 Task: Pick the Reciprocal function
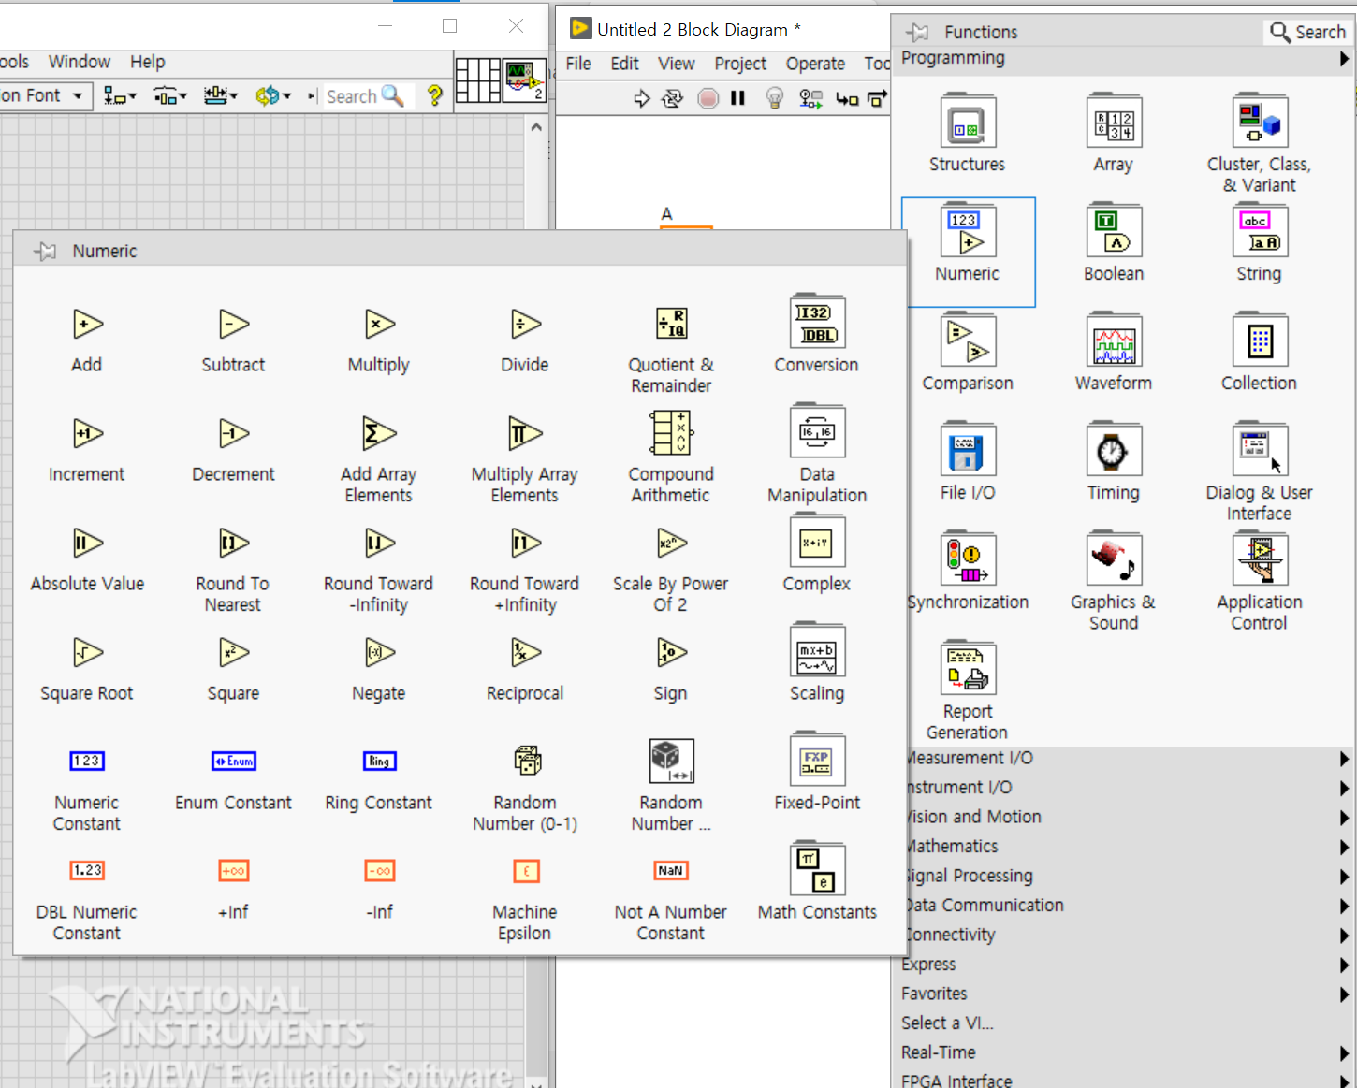tap(525, 653)
